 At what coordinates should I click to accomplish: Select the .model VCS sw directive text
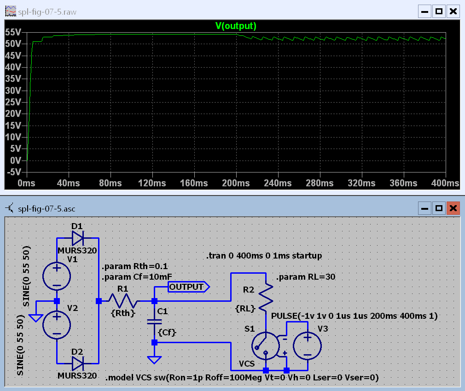[x=242, y=378]
